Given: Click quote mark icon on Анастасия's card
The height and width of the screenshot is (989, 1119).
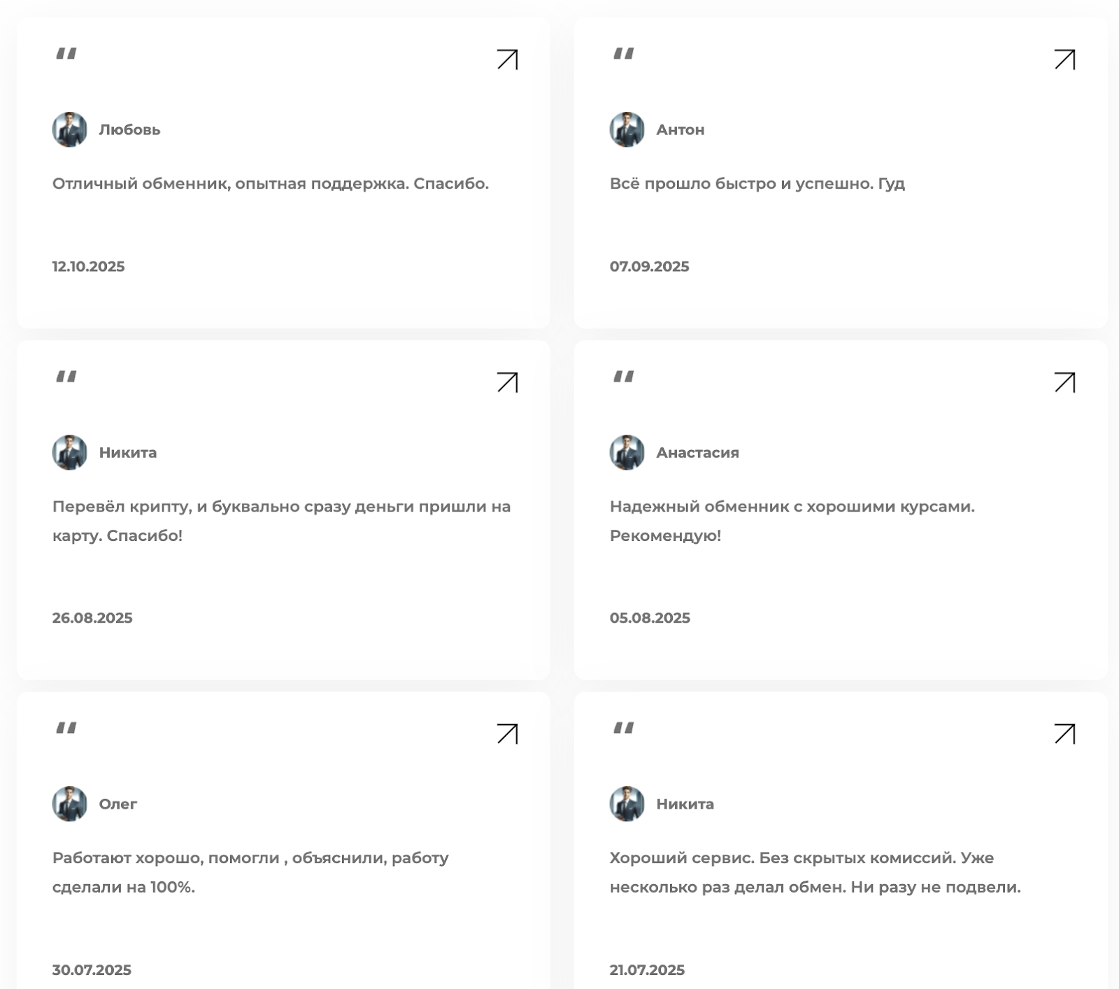Looking at the screenshot, I should [x=623, y=377].
